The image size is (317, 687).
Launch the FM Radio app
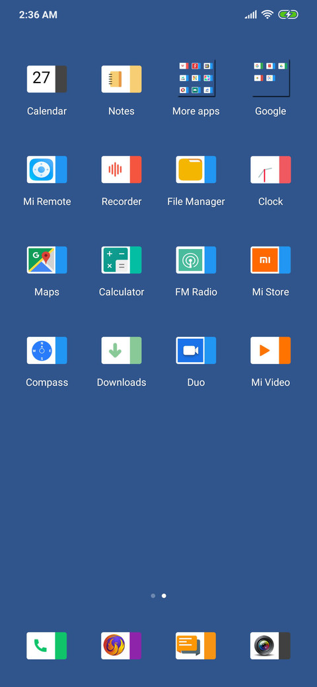pyautogui.click(x=196, y=260)
